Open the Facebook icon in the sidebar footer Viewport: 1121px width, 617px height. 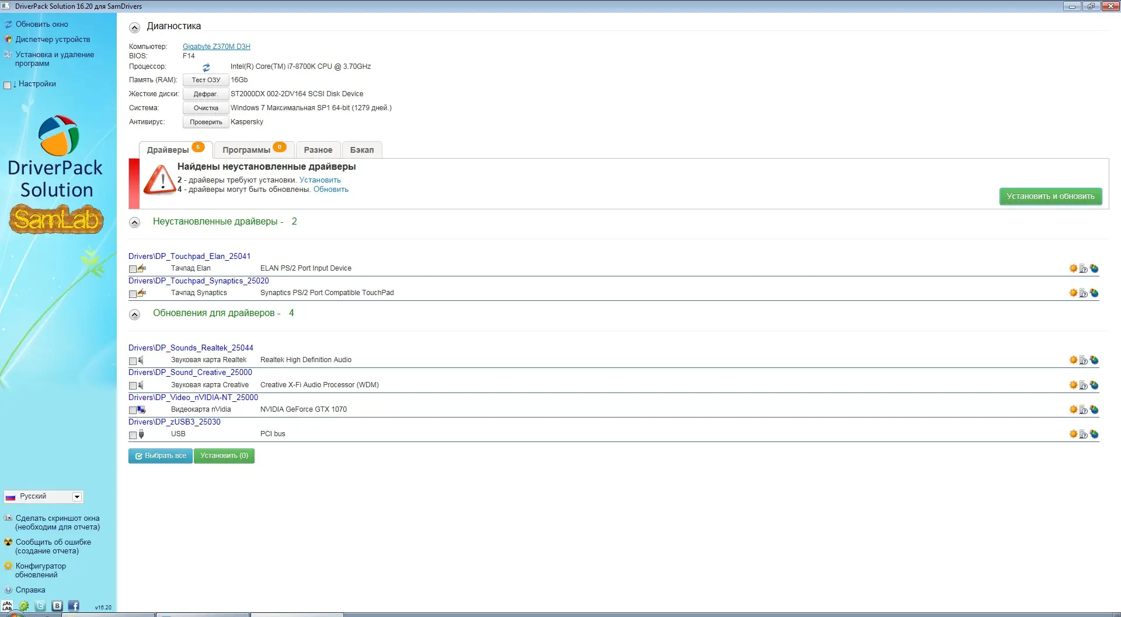[74, 606]
